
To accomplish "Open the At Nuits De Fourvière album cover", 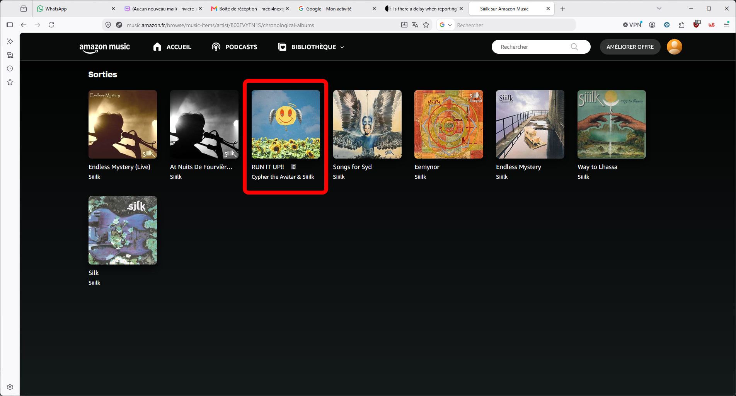I will [204, 124].
